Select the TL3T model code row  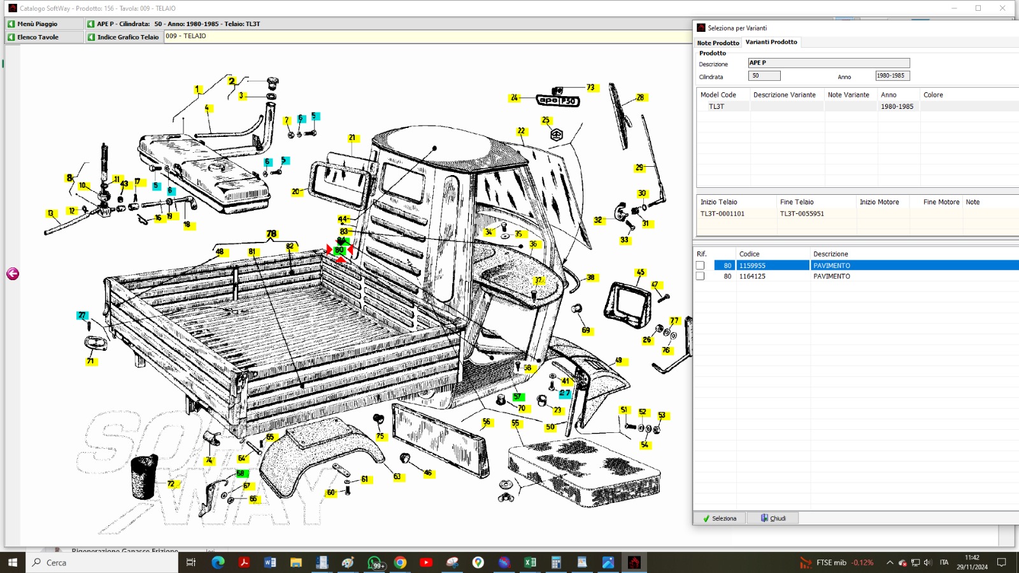point(716,106)
